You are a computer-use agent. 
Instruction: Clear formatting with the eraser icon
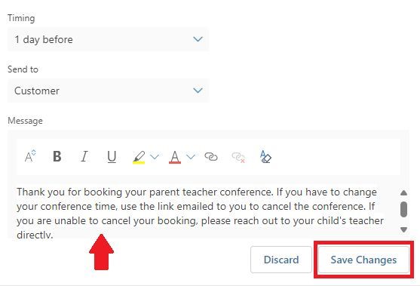click(265, 156)
